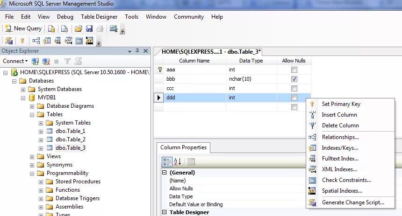Click the Database Engine Query toolbar icon
This screenshot has height=216, width=402.
pyautogui.click(x=51, y=28)
